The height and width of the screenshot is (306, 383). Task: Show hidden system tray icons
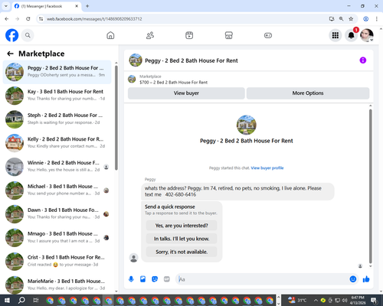[x=316, y=300]
